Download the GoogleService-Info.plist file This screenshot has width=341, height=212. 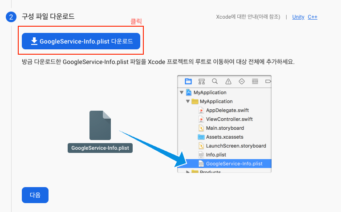coord(81,41)
